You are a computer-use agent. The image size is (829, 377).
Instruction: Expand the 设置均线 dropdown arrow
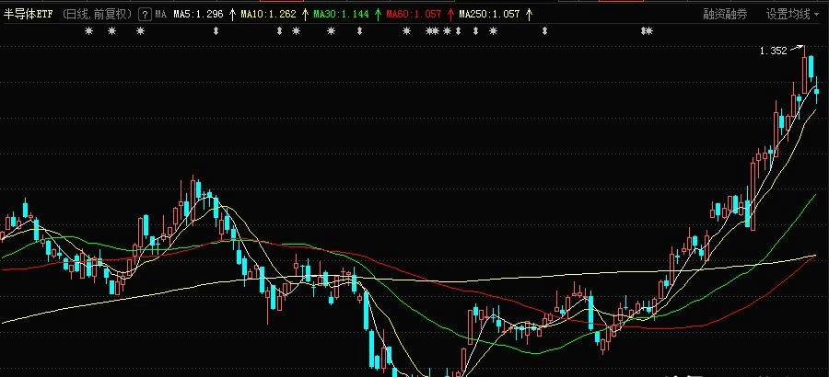pos(817,15)
